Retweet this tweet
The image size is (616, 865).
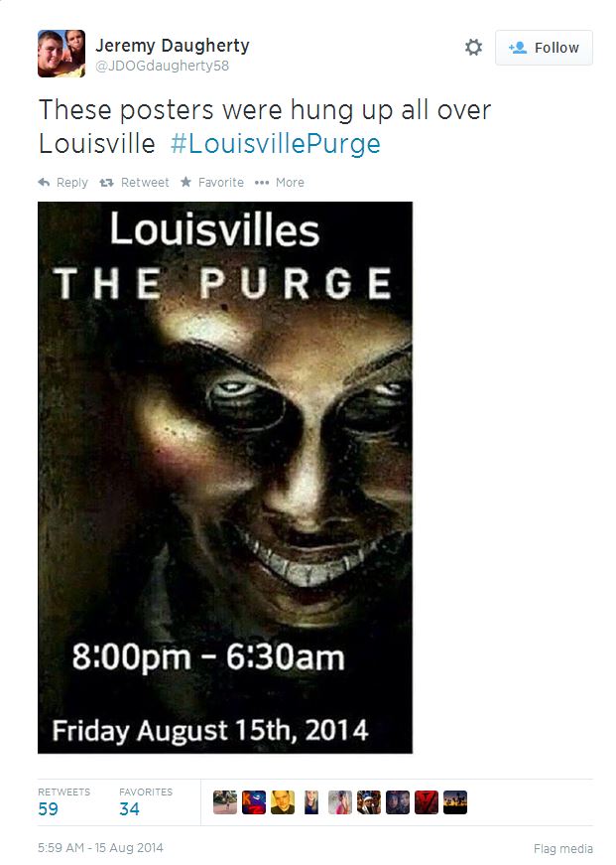pos(135,182)
